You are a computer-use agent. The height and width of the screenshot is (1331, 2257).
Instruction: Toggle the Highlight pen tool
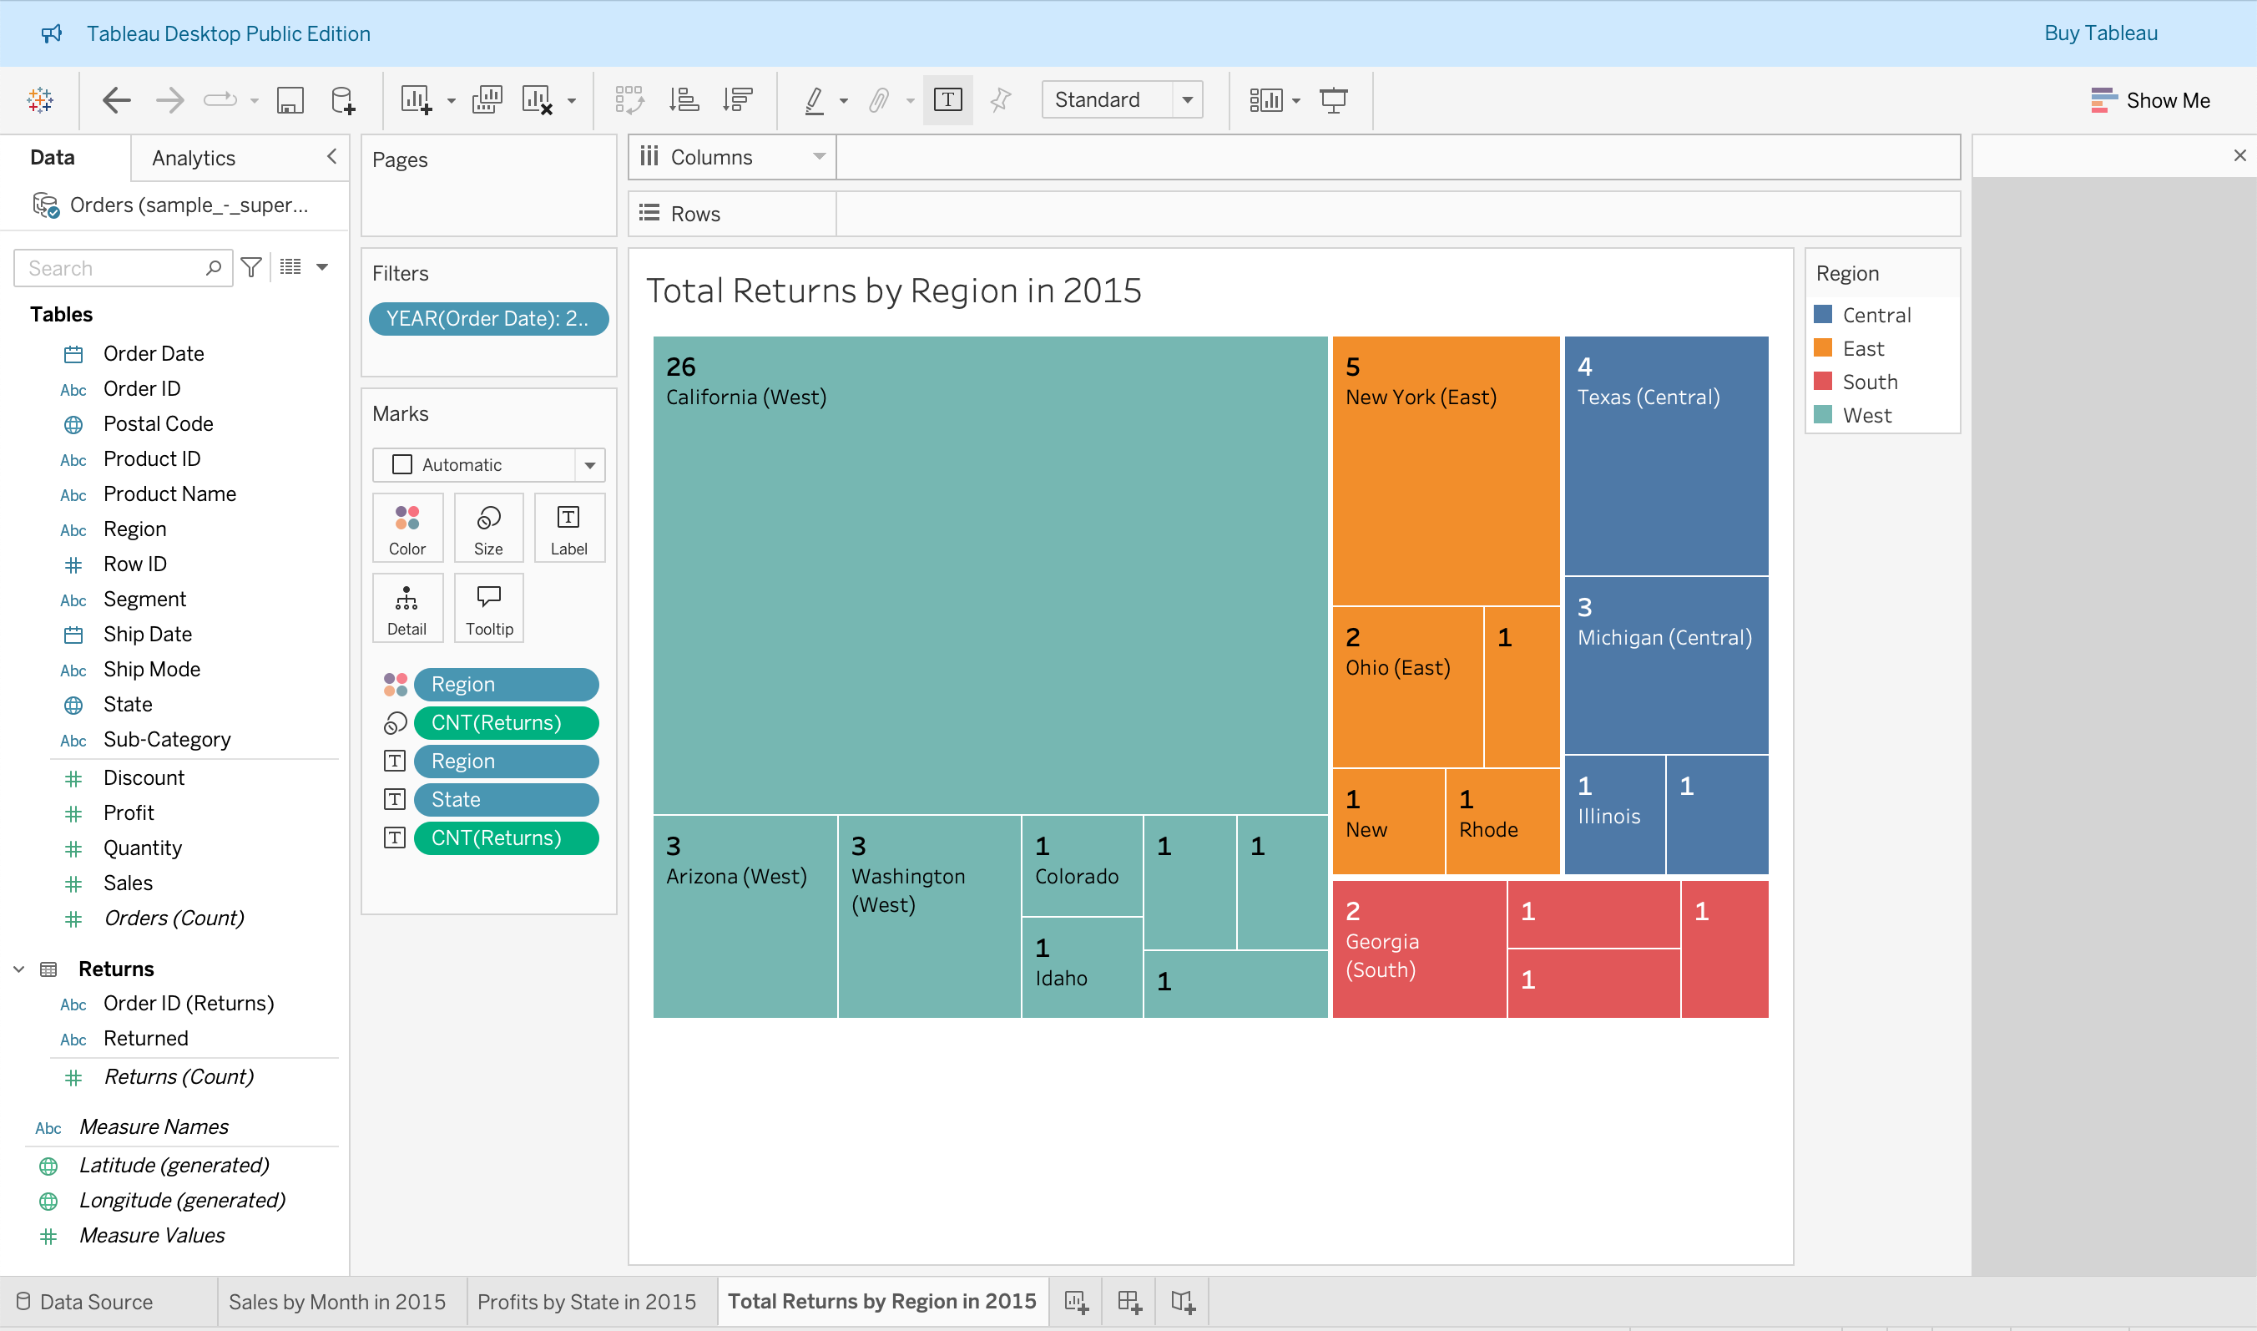click(x=814, y=99)
